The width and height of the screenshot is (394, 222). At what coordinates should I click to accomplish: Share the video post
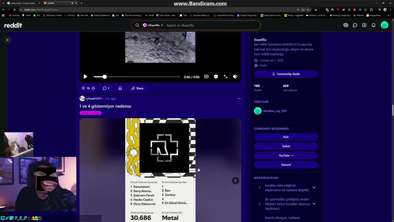(x=137, y=88)
